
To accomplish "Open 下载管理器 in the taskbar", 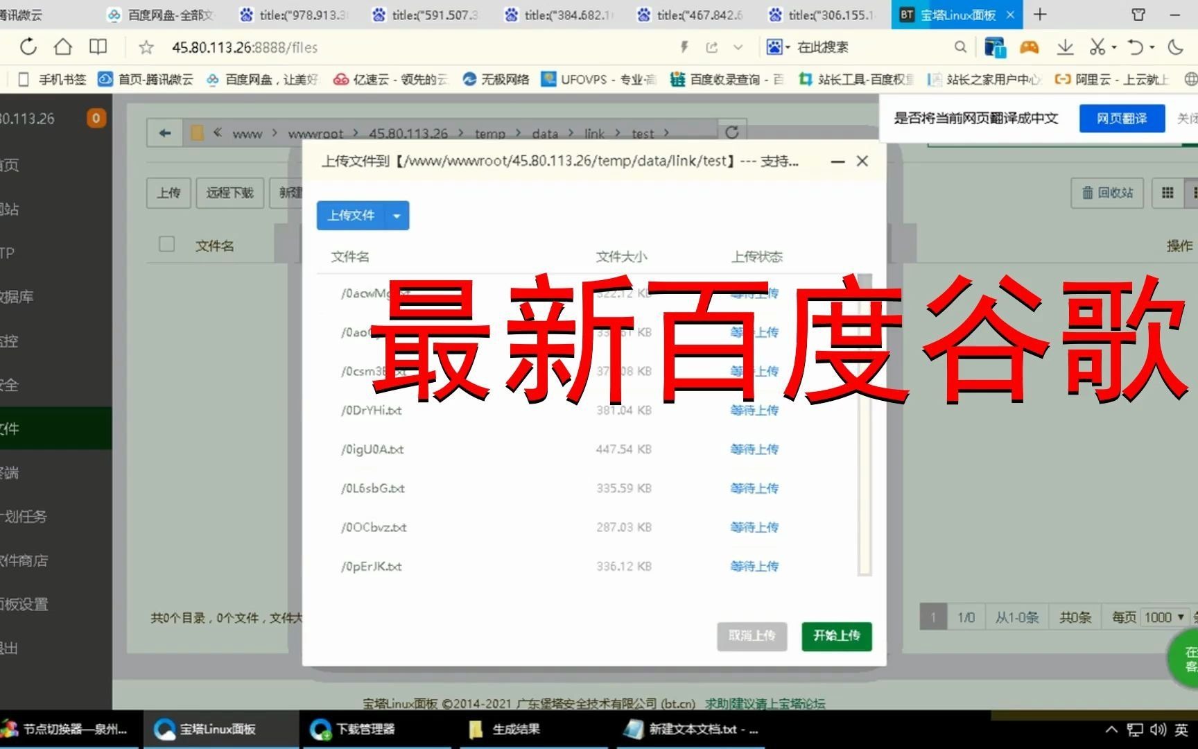I will 379,729.
